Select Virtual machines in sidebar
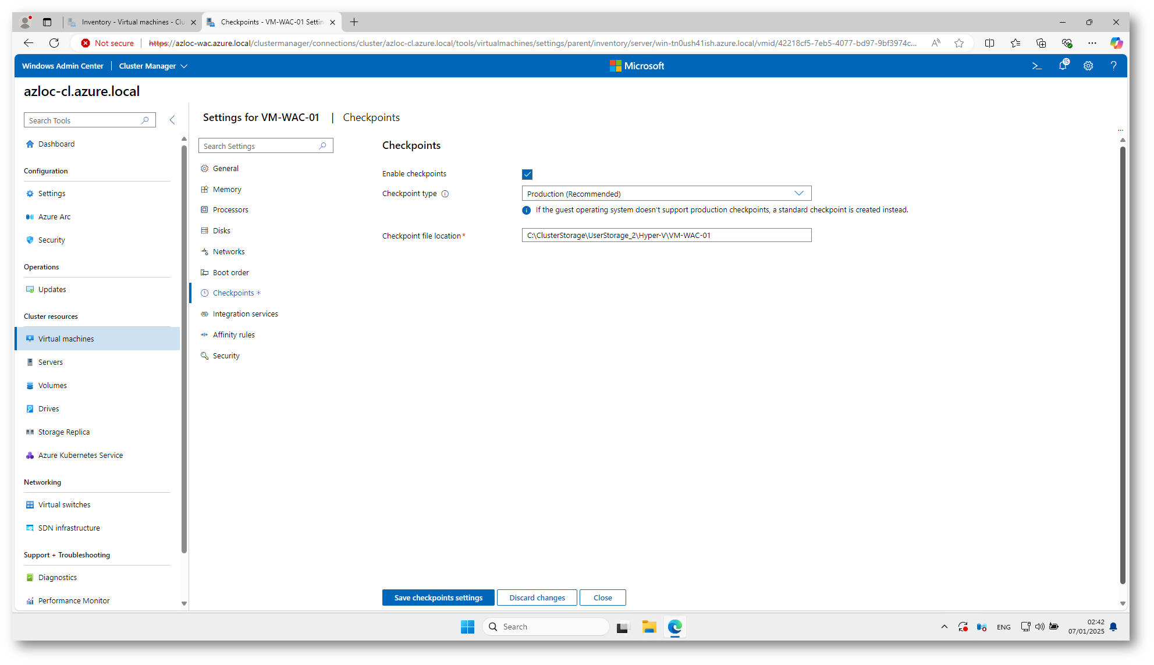 97,339
